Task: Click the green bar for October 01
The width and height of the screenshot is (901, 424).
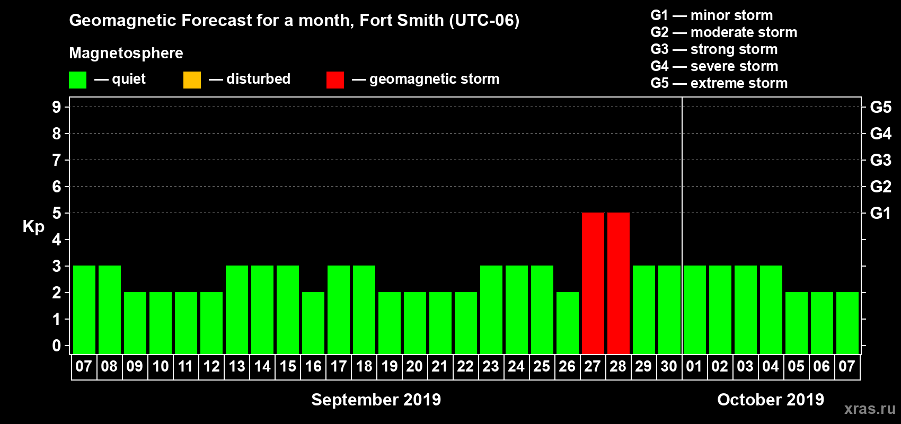Action: pos(695,310)
